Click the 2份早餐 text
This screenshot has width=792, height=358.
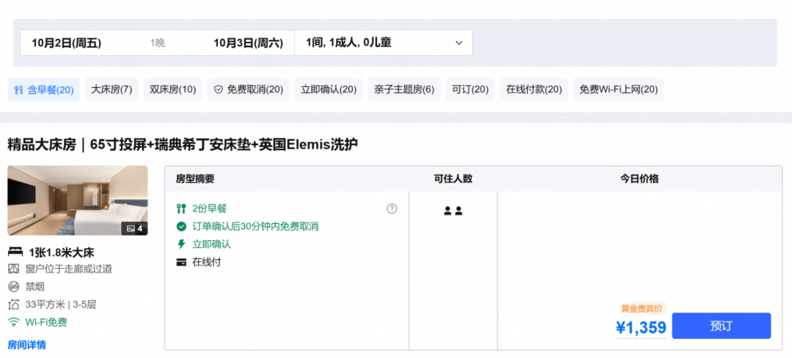pyautogui.click(x=210, y=208)
